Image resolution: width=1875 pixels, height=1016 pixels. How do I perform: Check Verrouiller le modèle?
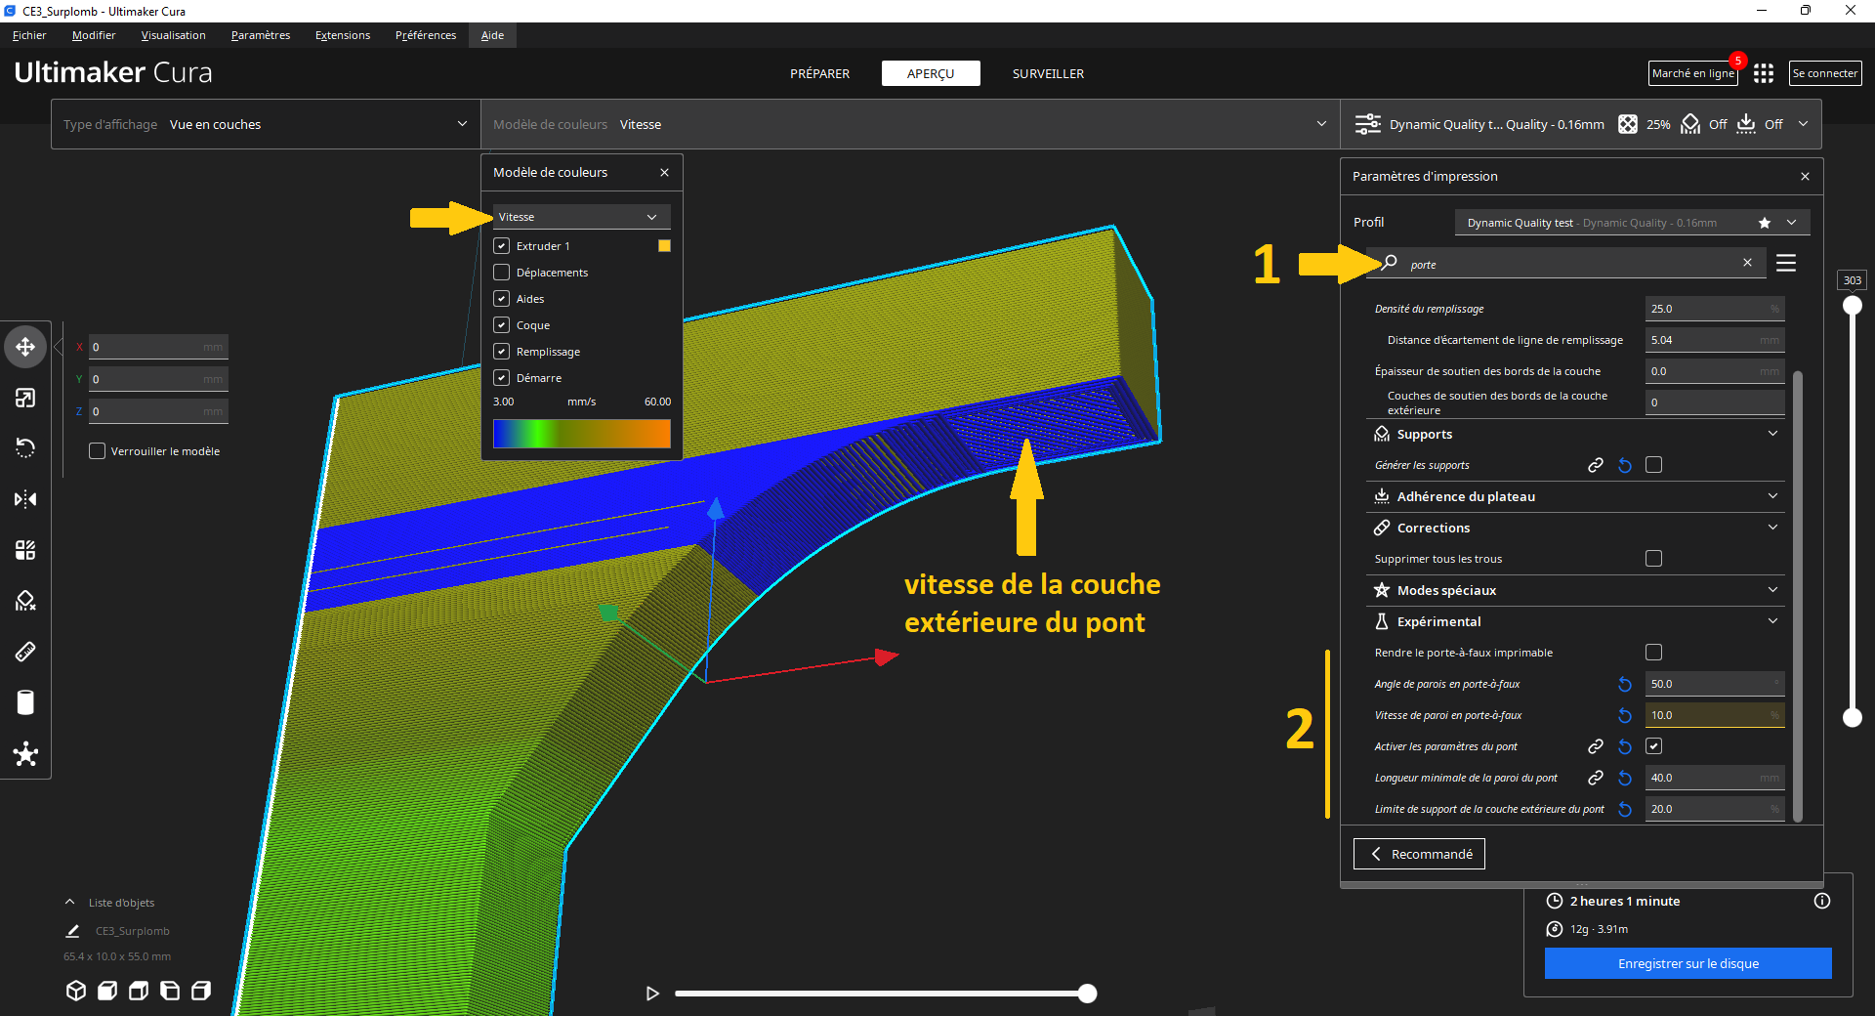(98, 451)
